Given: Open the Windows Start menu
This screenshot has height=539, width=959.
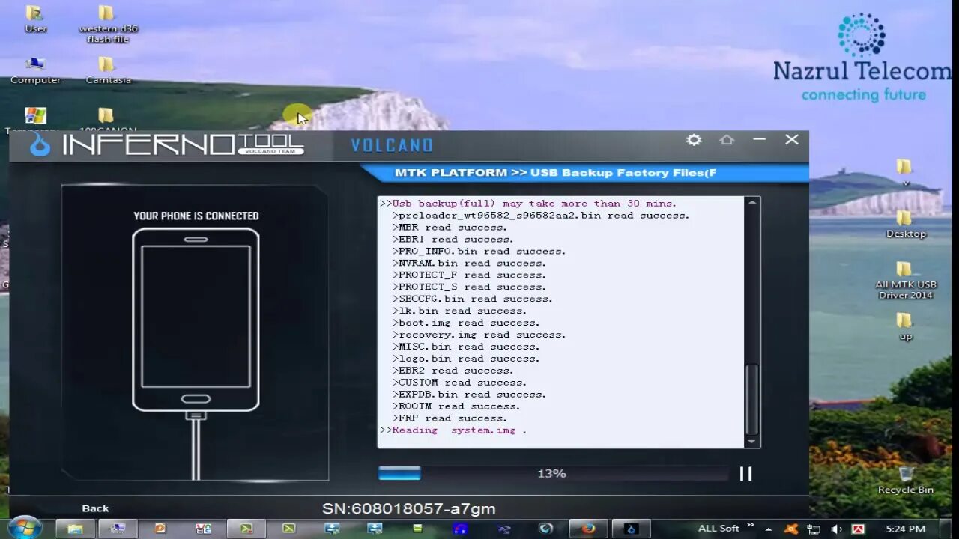Looking at the screenshot, I should coord(24,527).
